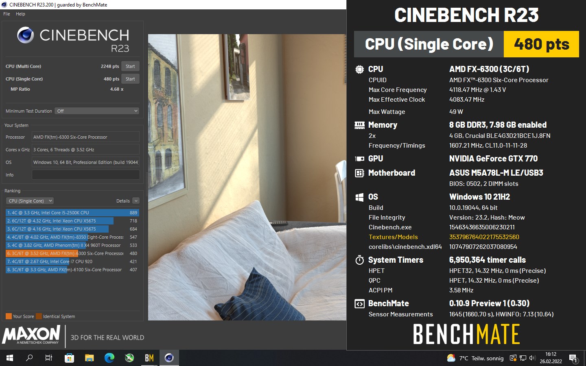Select ranking row Xeon X5675 @ 4.16 GHz

click(x=72, y=229)
